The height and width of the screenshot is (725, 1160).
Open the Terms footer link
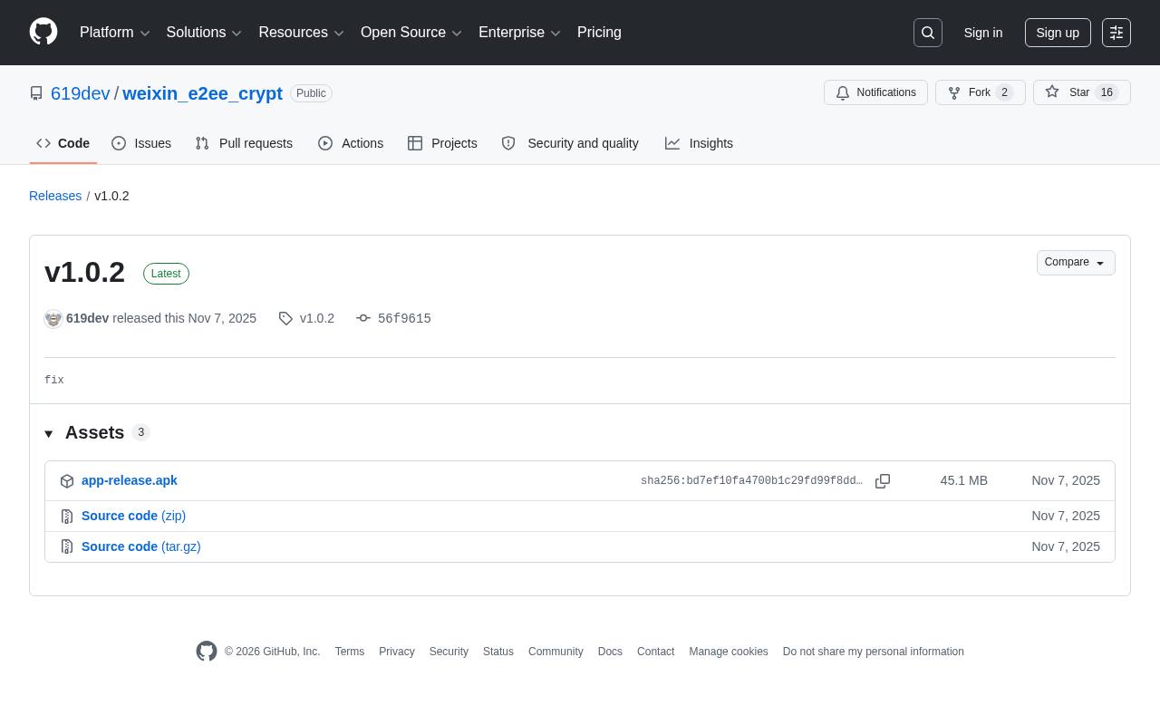point(350,652)
